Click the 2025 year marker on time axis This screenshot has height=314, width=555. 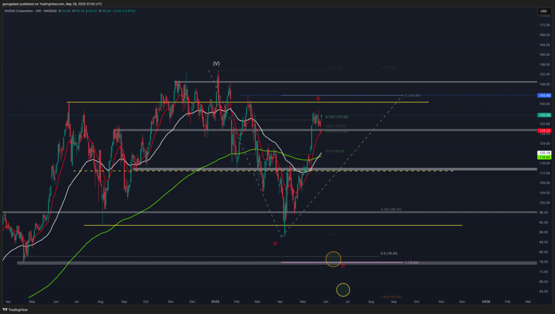(215, 301)
